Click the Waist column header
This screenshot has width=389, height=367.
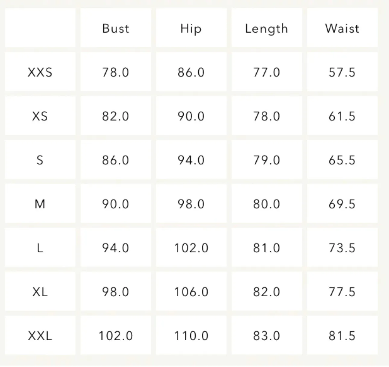[x=342, y=28]
